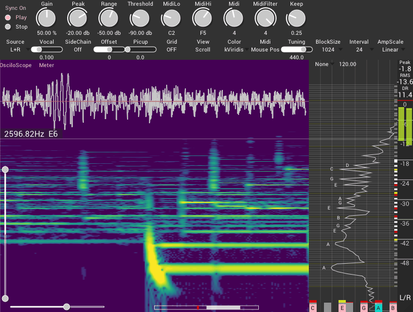Click the pink C note key

pos(312,308)
